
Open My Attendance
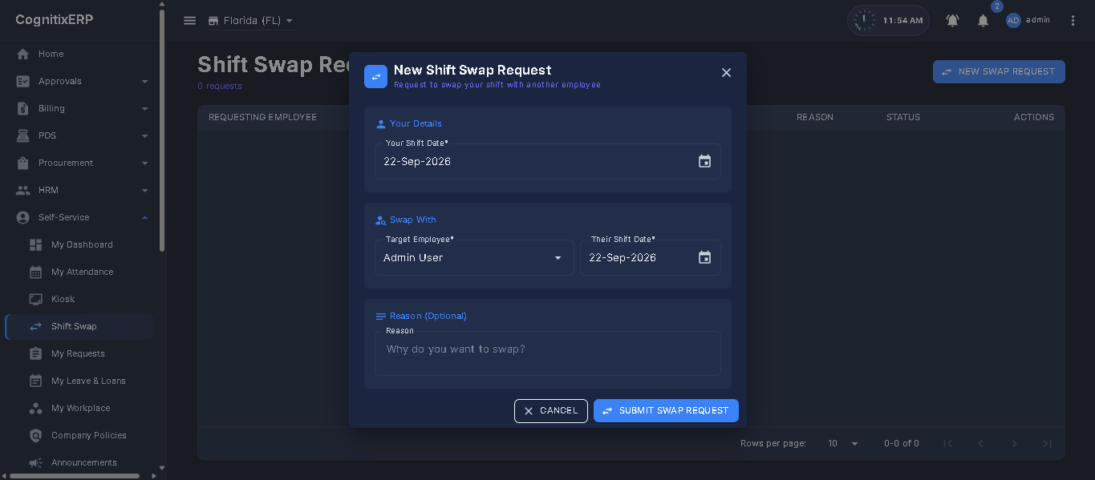point(79,272)
